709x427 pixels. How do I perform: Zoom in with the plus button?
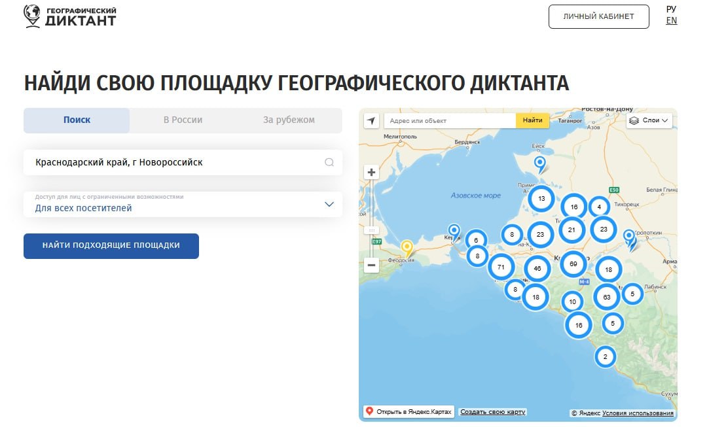[x=371, y=171]
